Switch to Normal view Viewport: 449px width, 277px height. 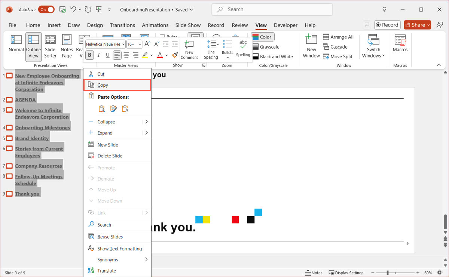pos(16,44)
